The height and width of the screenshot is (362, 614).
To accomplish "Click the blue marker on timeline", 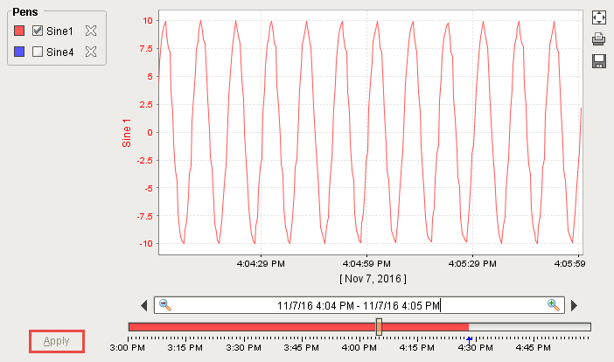I will 470,338.
